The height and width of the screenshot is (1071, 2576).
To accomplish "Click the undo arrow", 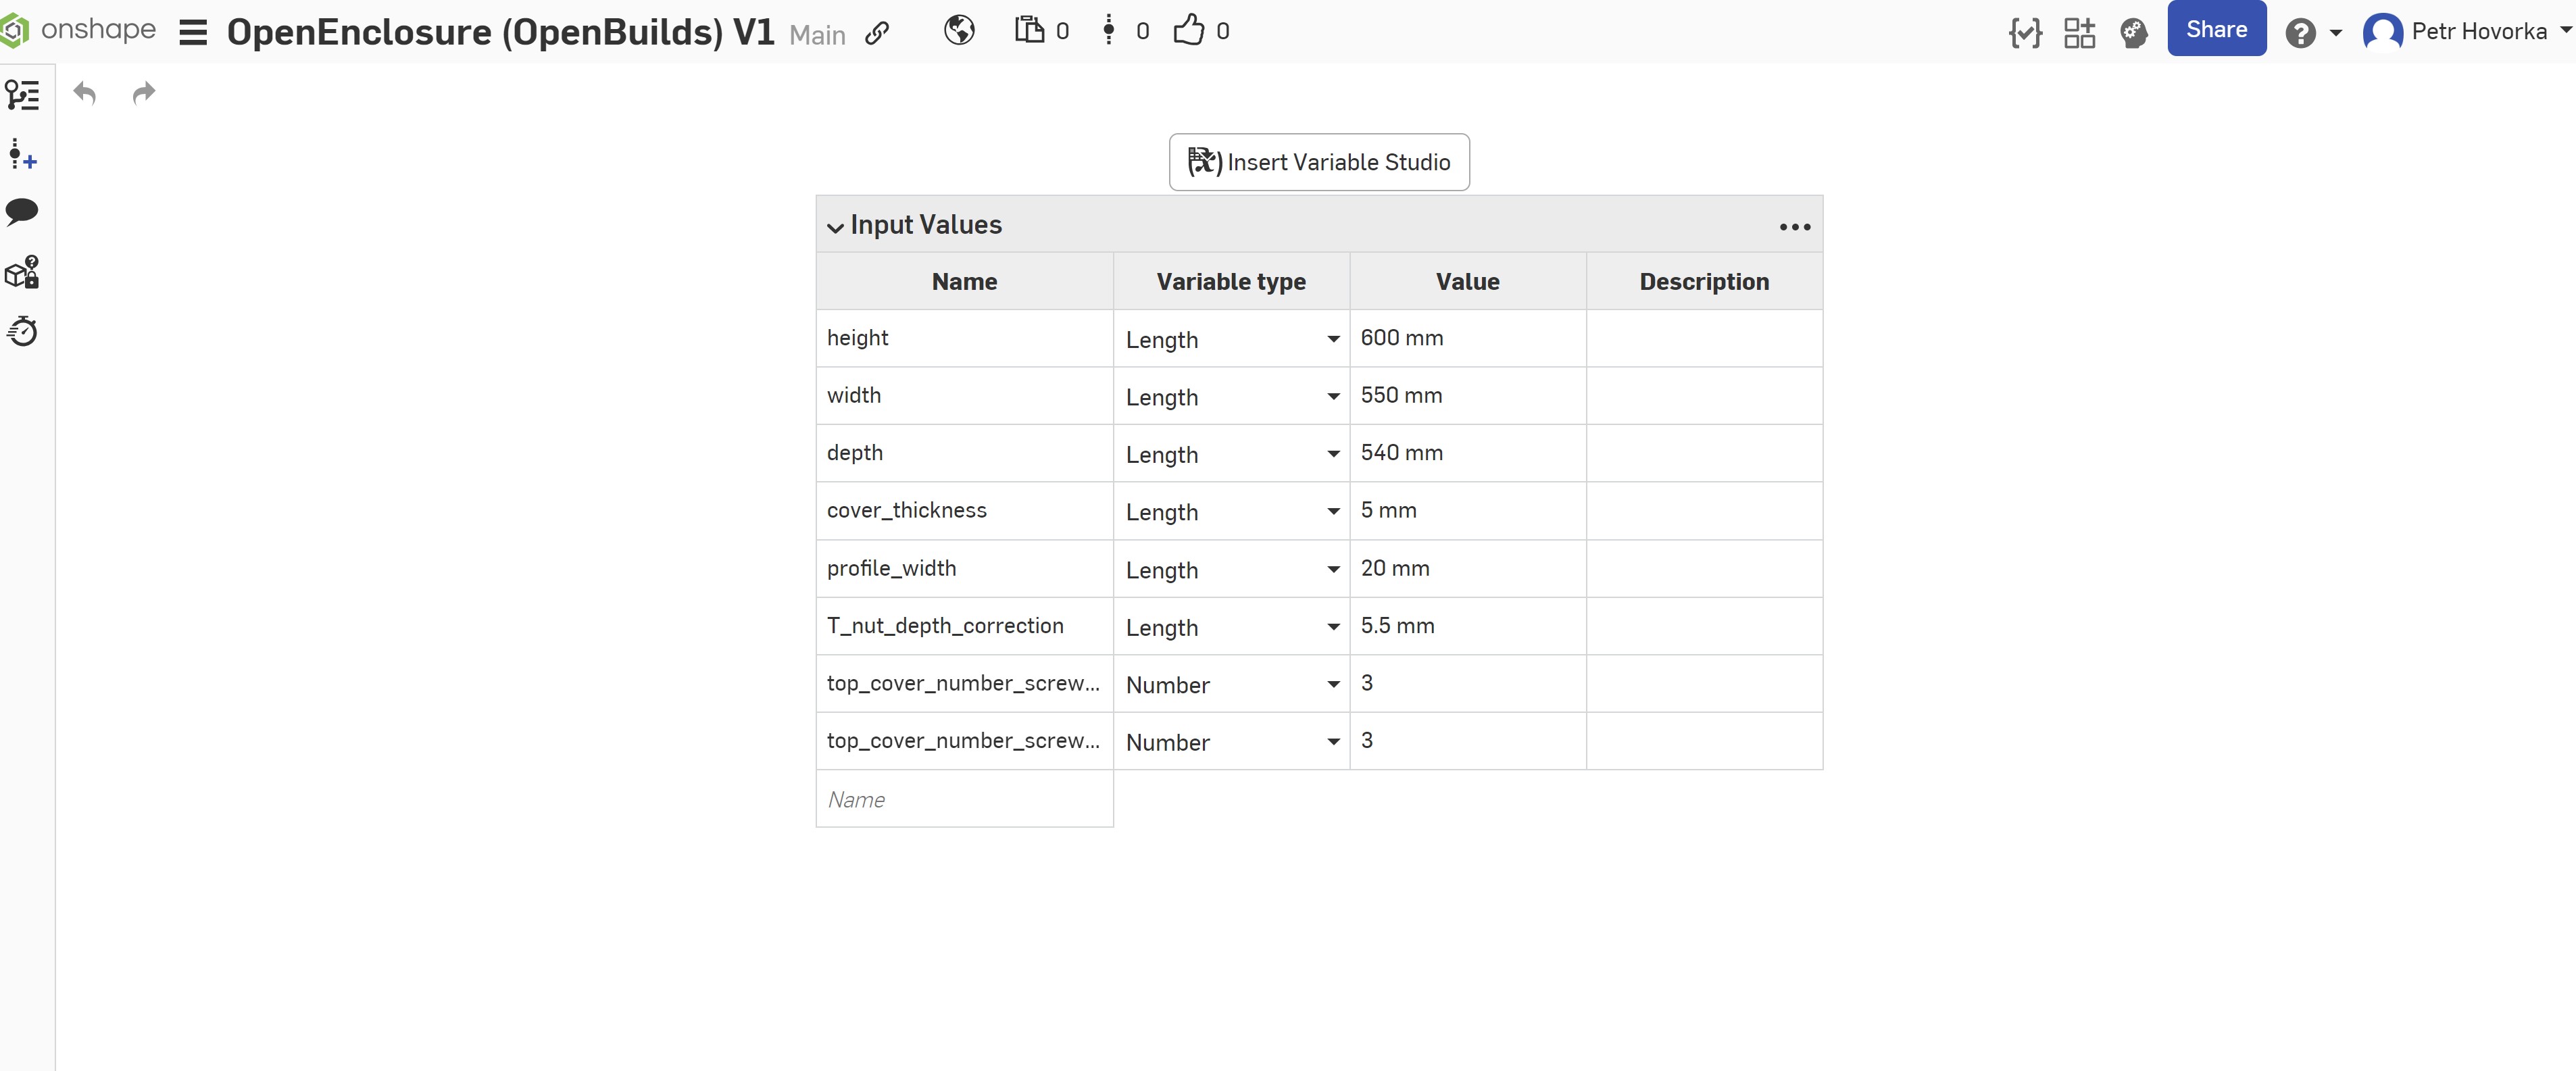I will 85,93.
